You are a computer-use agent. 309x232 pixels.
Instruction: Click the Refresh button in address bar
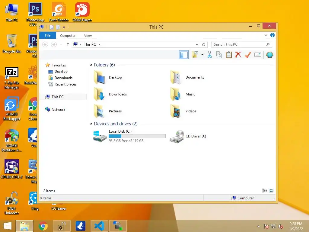[x=204, y=45]
